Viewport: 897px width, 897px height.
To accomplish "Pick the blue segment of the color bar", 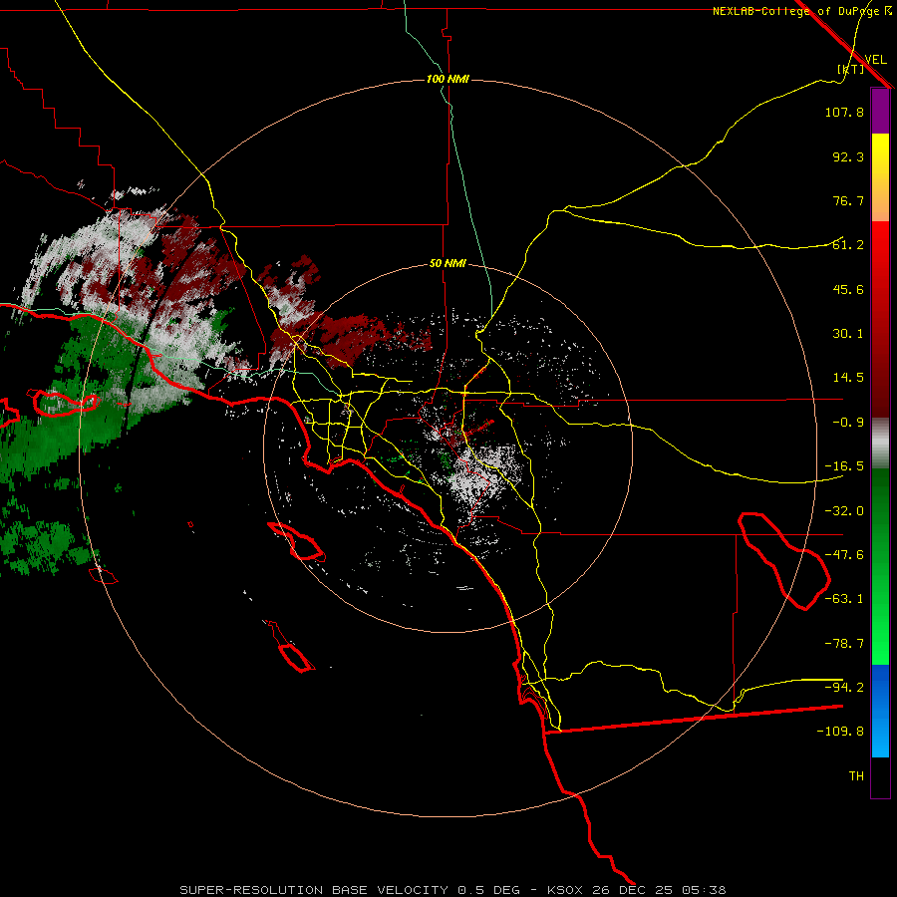I will click(880, 711).
